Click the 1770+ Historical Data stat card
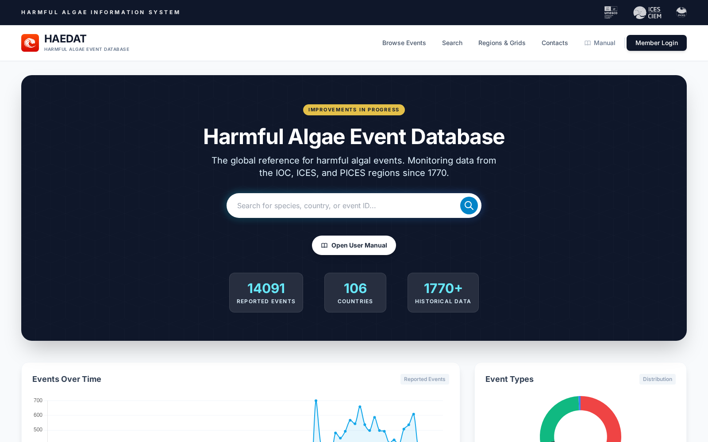The height and width of the screenshot is (442, 708). [443, 293]
